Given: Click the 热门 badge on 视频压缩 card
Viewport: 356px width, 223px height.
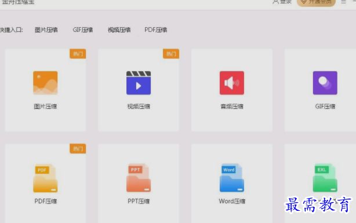Looking at the screenshot, I should (x=171, y=54).
